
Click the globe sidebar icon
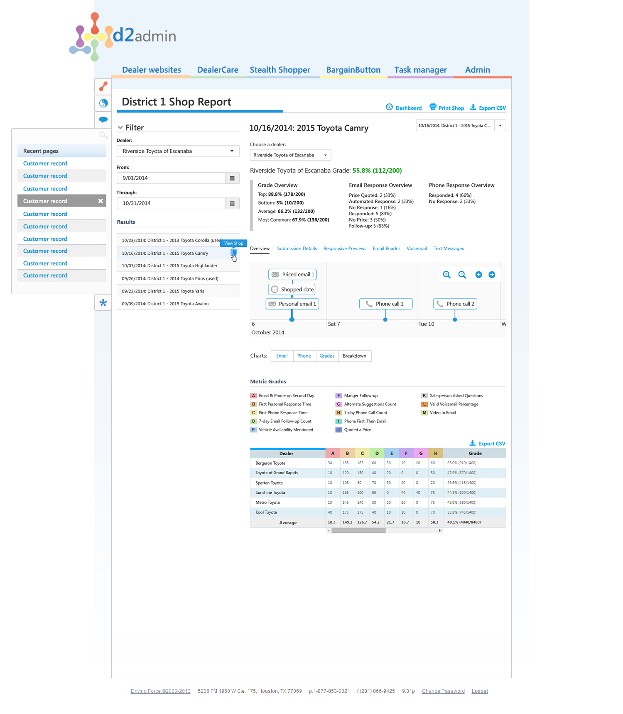(103, 103)
